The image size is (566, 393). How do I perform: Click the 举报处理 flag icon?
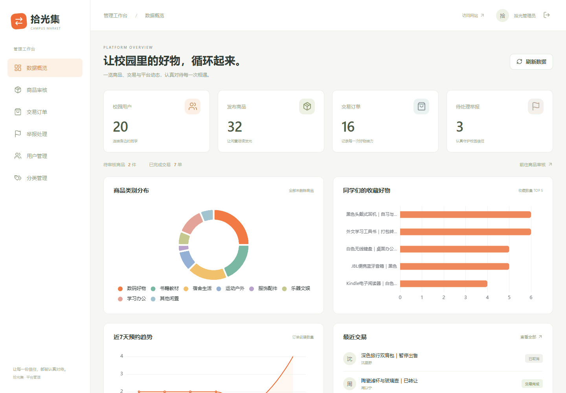[18, 134]
